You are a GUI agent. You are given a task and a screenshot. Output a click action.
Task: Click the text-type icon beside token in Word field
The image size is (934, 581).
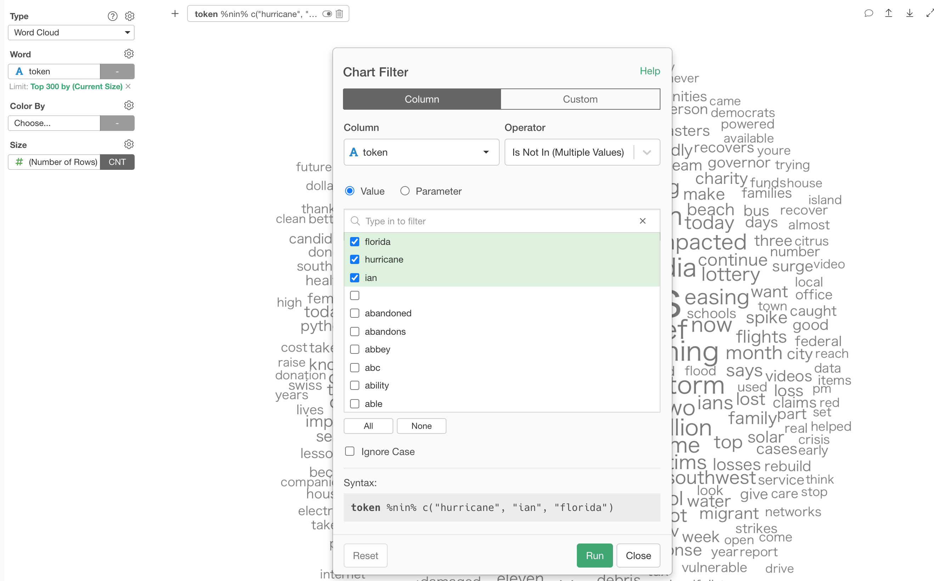pos(19,71)
